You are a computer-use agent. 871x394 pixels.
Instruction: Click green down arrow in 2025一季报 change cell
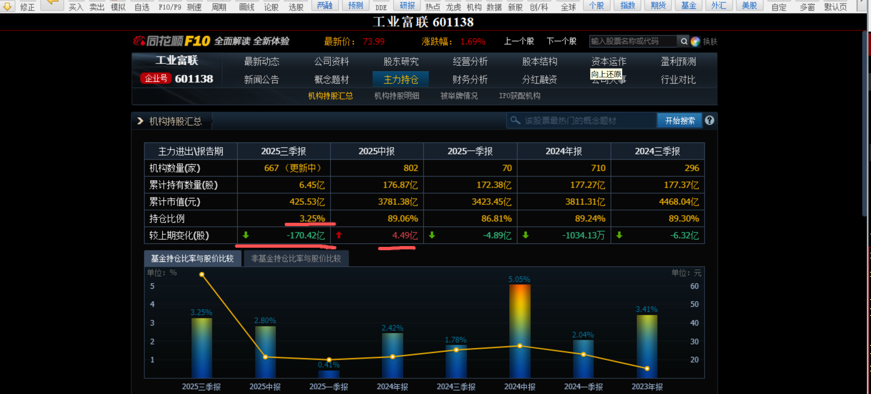point(432,235)
